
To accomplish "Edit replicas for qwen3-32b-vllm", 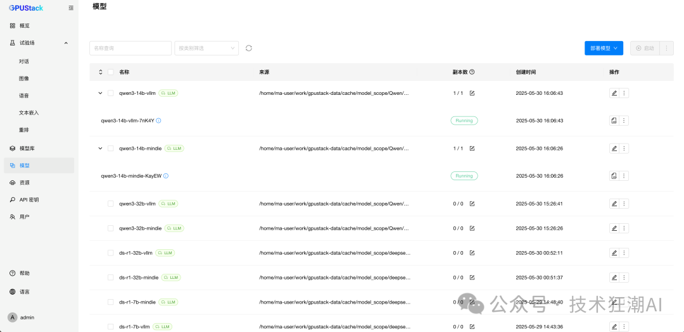I will click(x=472, y=204).
